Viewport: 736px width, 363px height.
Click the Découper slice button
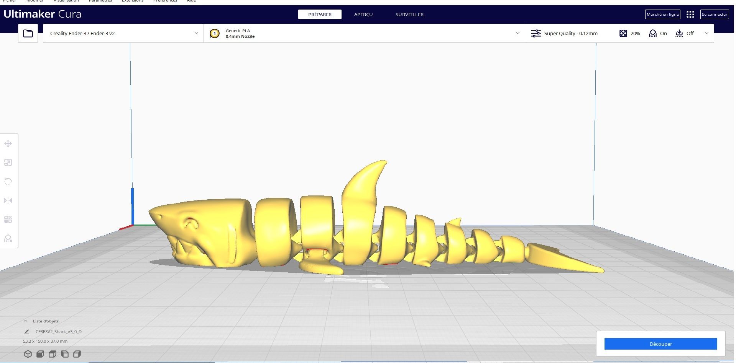(660, 344)
